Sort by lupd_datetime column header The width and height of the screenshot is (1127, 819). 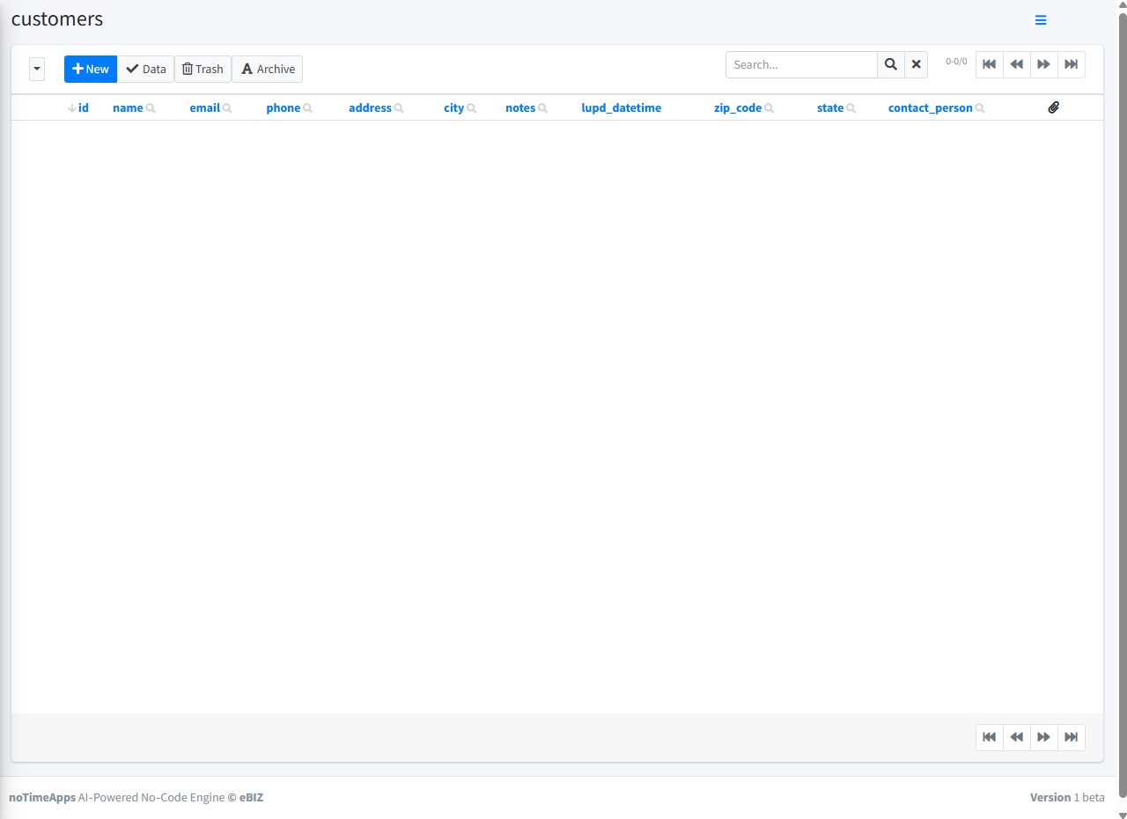[x=621, y=107]
